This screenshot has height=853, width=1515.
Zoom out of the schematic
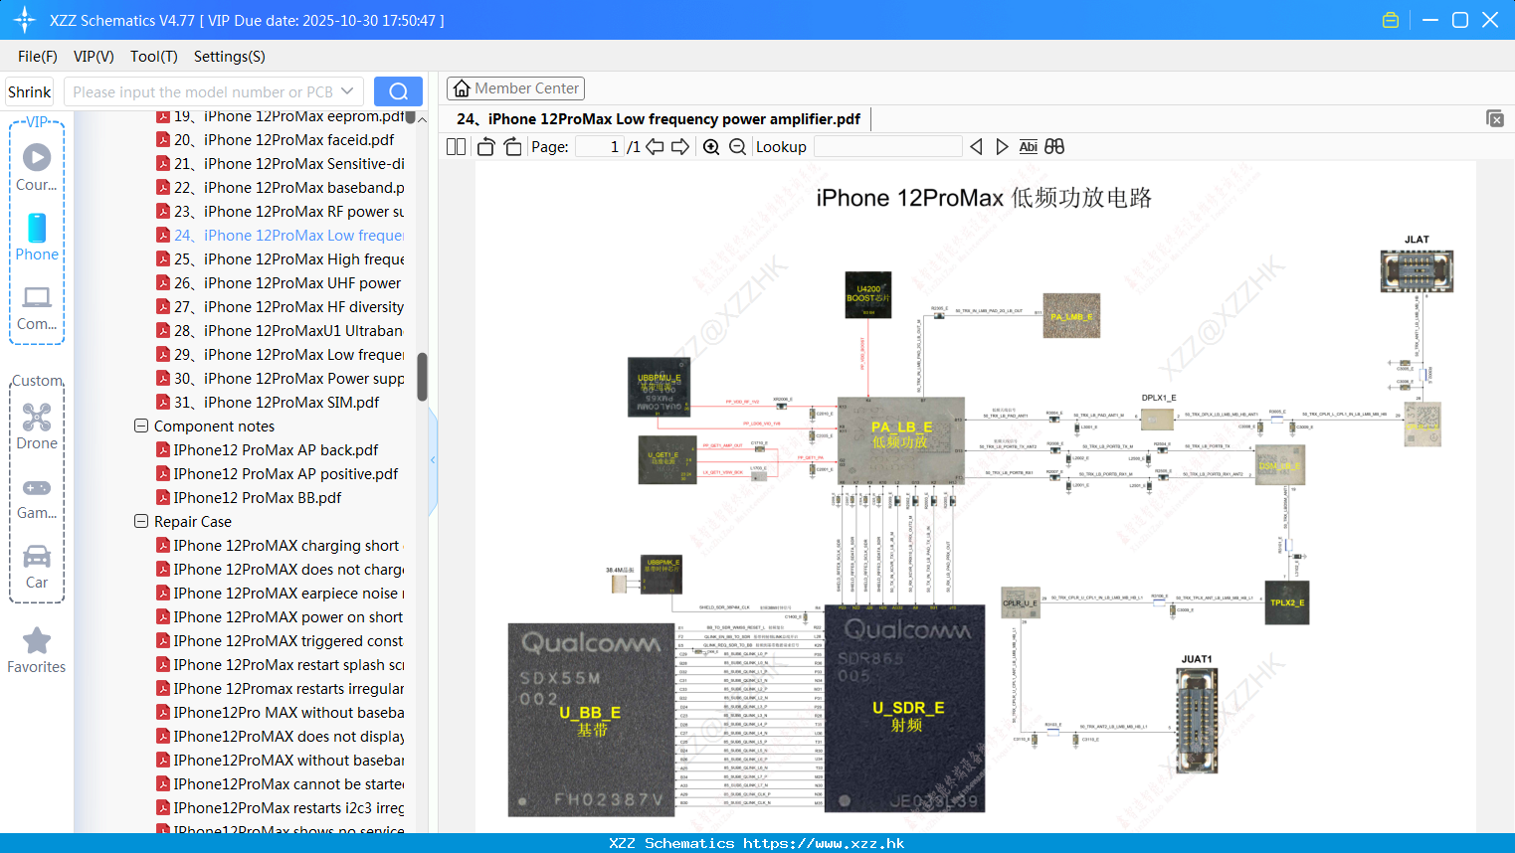click(737, 146)
